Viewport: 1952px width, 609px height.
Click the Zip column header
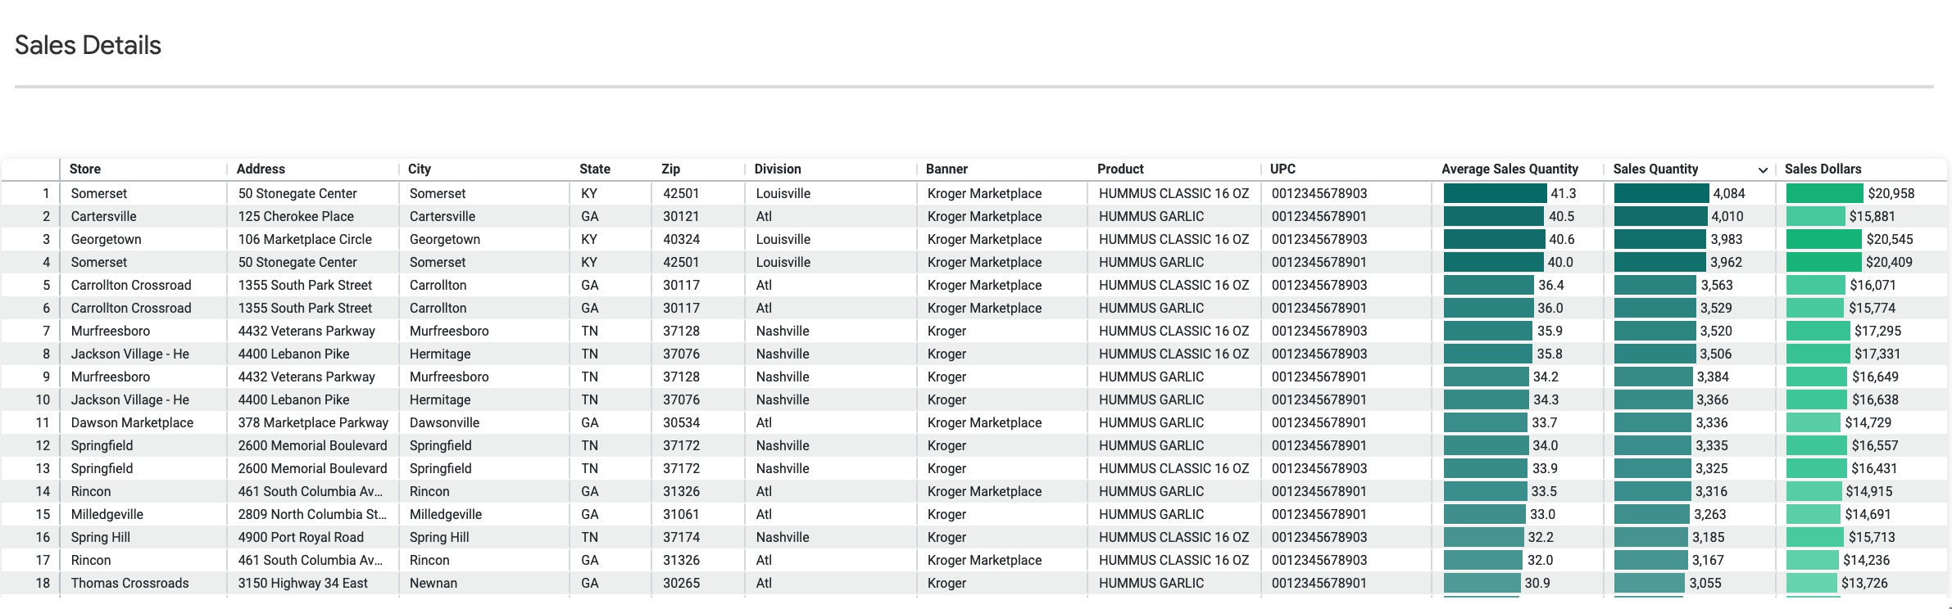pyautogui.click(x=670, y=169)
